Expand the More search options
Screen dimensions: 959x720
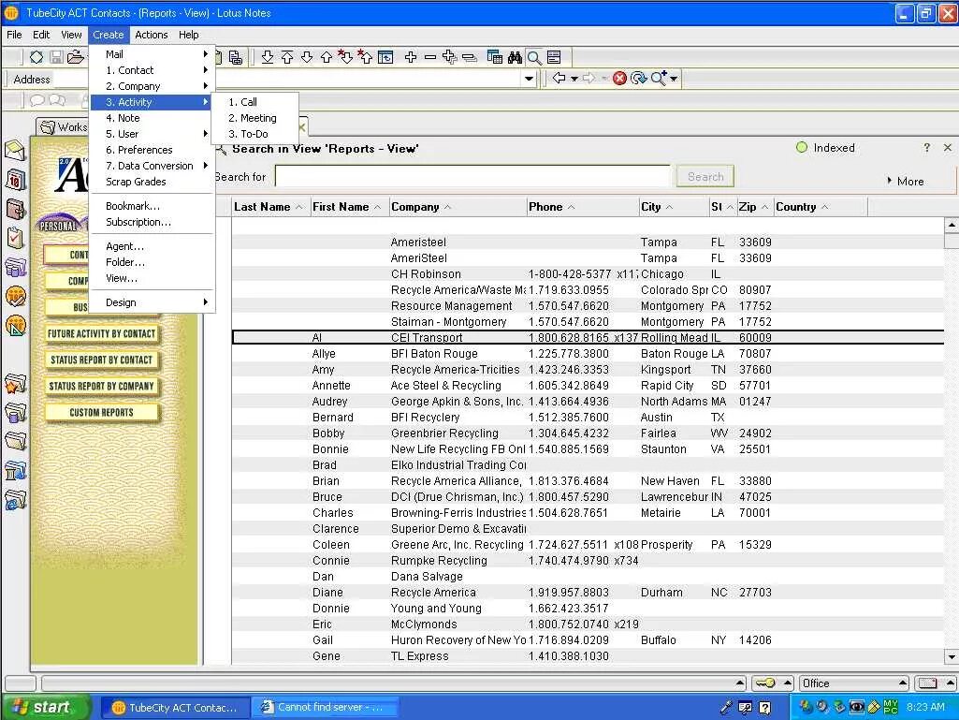pos(905,182)
